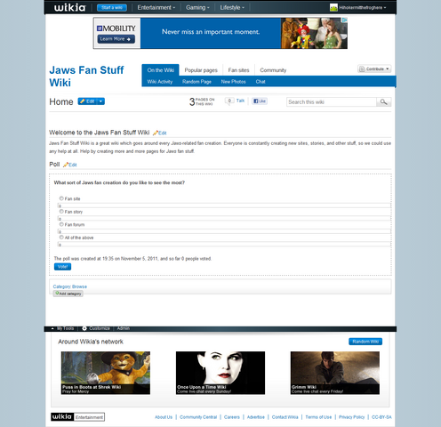Click the user avatar icon in the top bar

click(x=333, y=8)
